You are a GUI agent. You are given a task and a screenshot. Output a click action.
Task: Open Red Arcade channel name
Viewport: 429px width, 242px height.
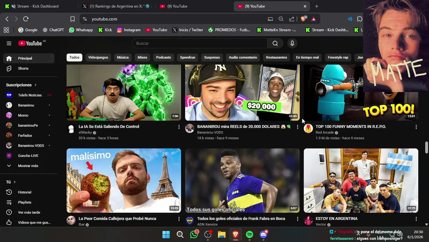pos(325,132)
